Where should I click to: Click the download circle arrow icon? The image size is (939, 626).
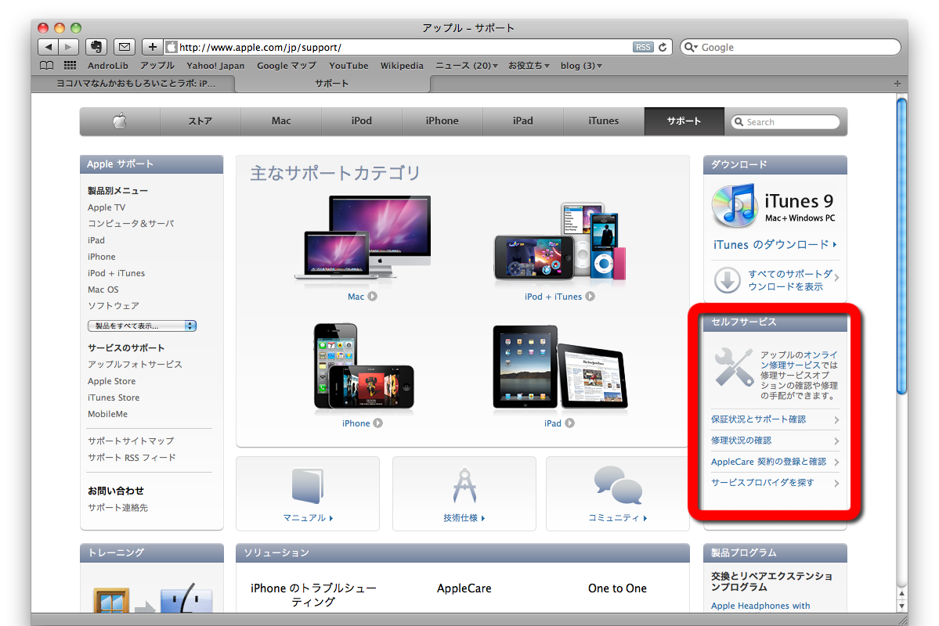coord(727,280)
